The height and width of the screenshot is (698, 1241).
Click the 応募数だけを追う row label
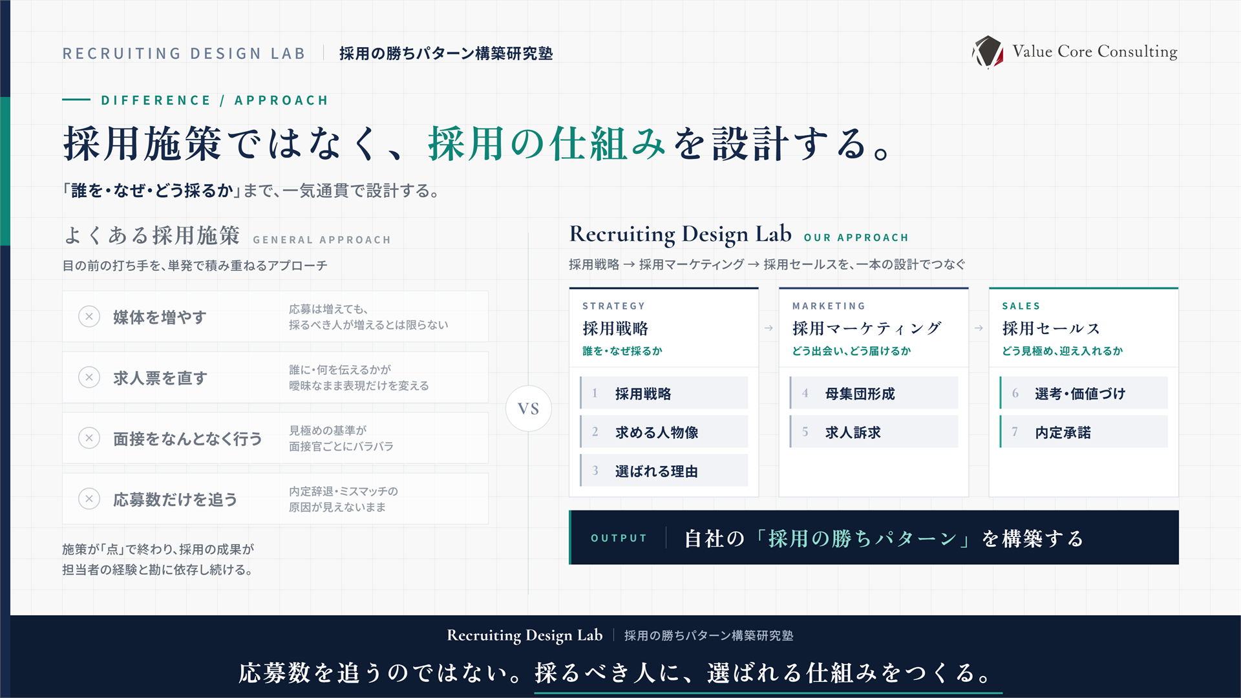coord(175,499)
